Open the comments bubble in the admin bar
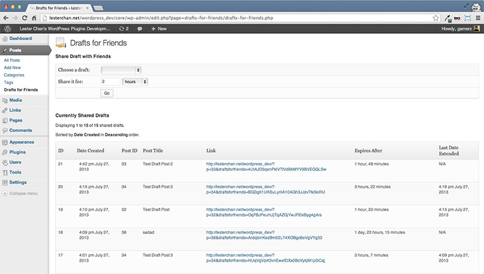 click(x=140, y=28)
